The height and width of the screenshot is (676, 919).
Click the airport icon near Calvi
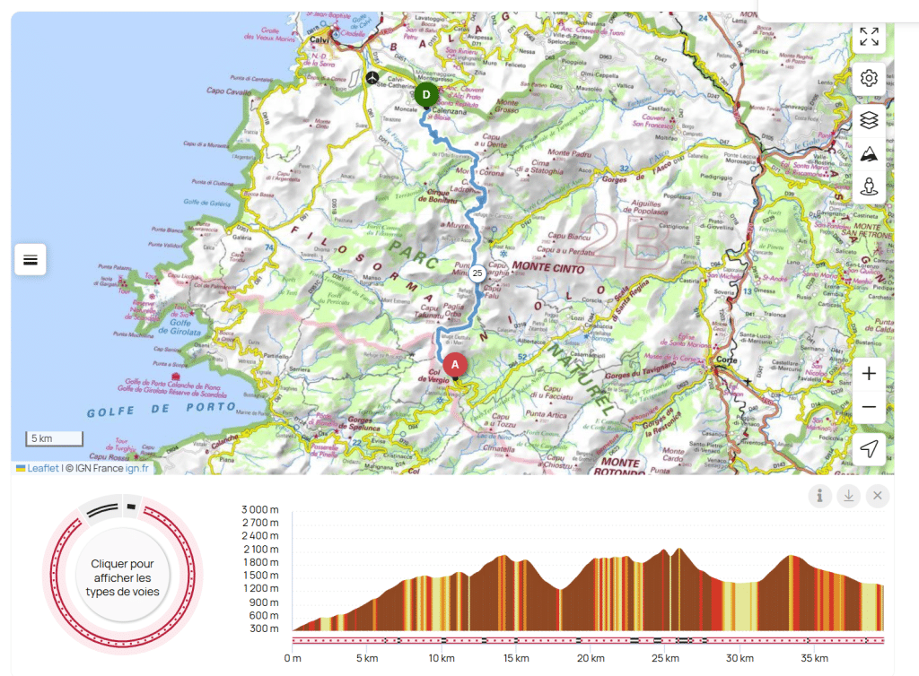click(x=372, y=77)
